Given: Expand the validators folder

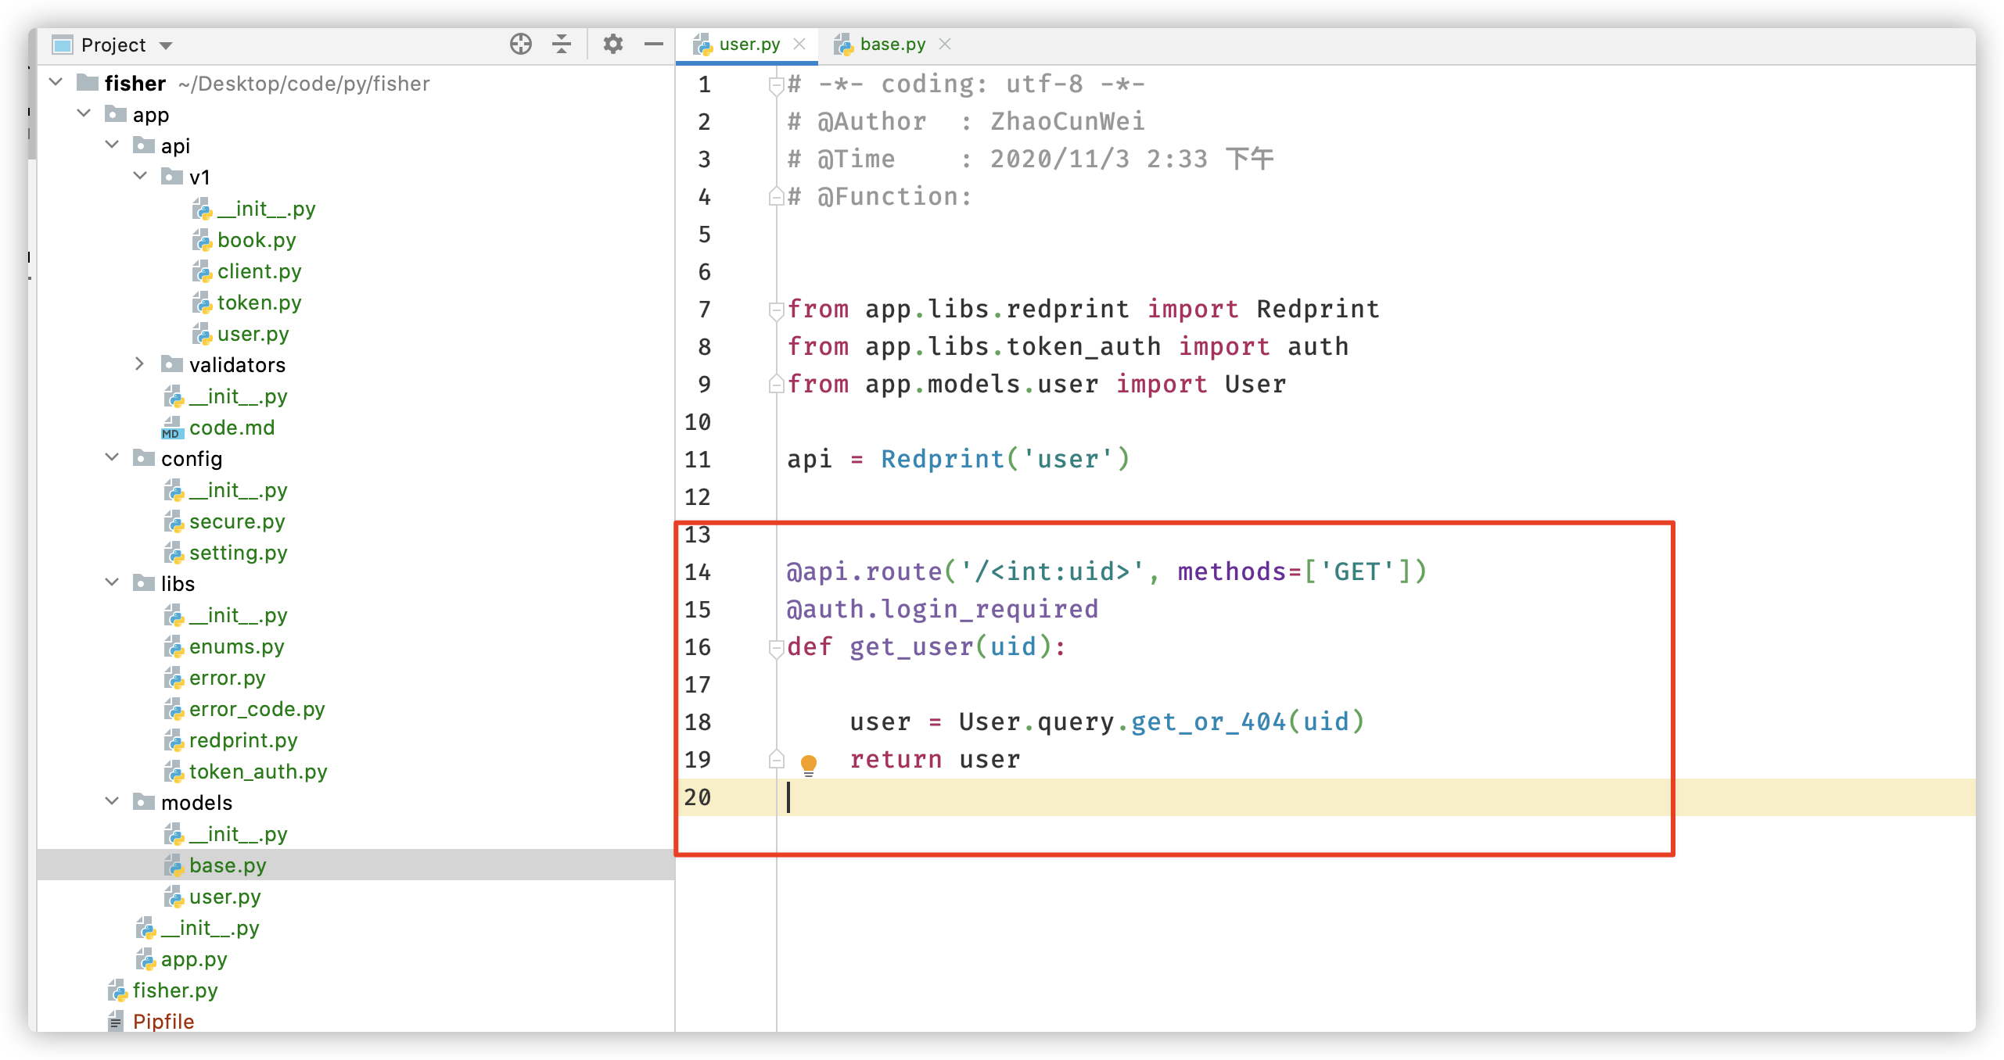Looking at the screenshot, I should coord(139,364).
